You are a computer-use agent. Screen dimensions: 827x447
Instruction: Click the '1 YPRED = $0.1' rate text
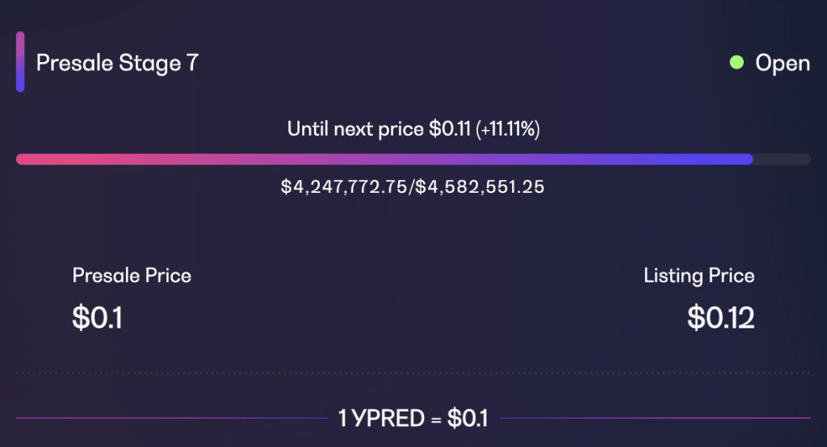coord(413,419)
